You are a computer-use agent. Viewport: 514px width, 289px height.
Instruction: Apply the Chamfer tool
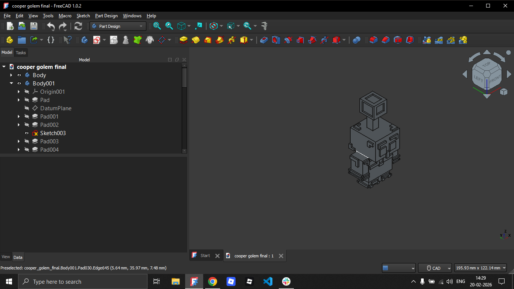(x=386, y=40)
